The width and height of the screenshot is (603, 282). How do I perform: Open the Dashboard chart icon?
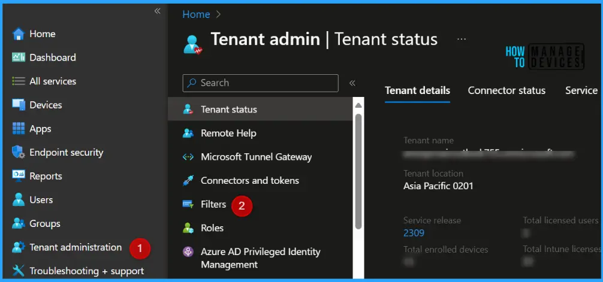click(x=19, y=57)
